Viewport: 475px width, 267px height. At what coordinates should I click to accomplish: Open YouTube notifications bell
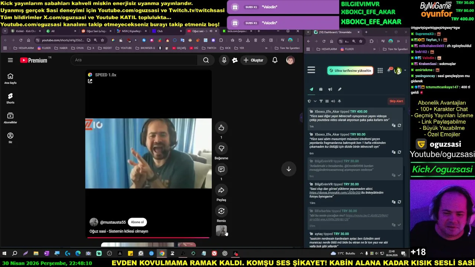(x=275, y=60)
